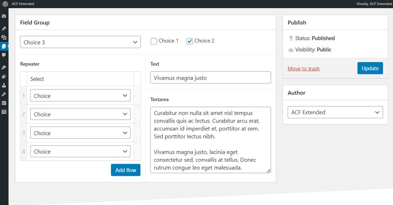Open the Choice dropdown in repeater row 4
This screenshot has width=393, height=205.
pyautogui.click(x=80, y=151)
